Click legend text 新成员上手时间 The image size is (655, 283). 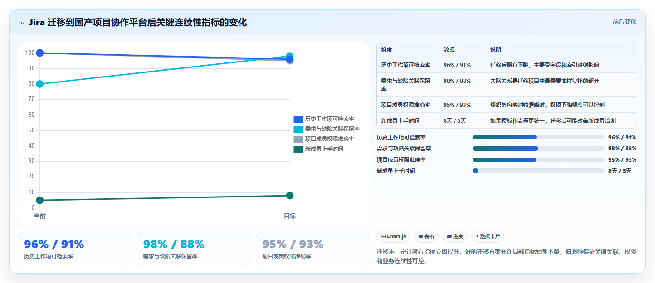click(324, 149)
